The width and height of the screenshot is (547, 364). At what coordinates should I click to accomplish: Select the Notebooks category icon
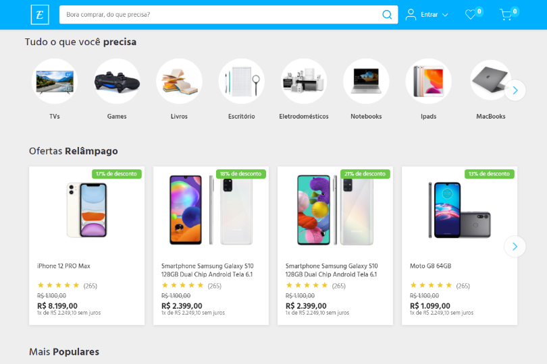pos(366,81)
